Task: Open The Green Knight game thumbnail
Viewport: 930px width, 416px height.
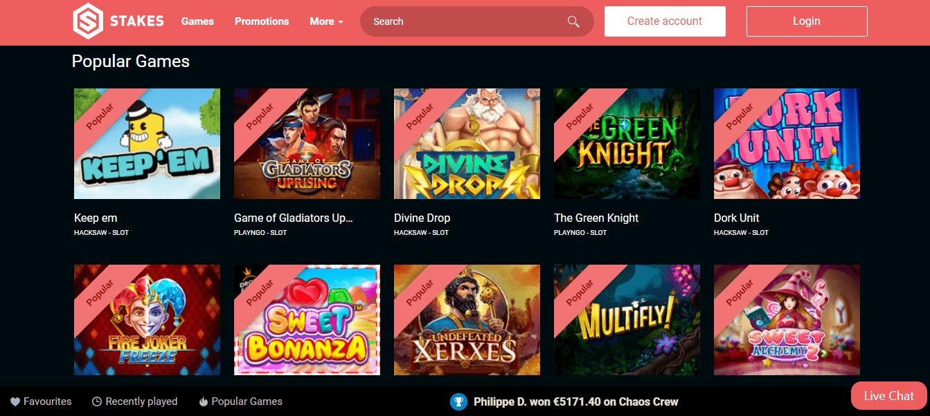Action: click(627, 144)
